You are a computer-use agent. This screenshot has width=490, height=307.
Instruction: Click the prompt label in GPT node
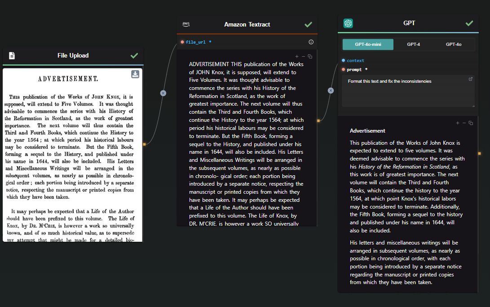point(354,69)
